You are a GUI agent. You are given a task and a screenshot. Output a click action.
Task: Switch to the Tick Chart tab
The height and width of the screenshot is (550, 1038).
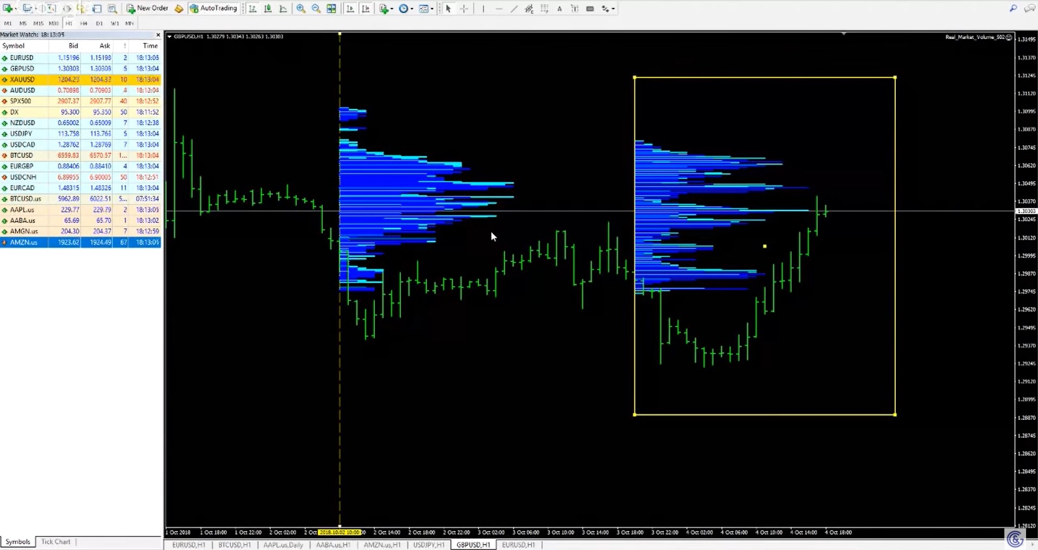click(x=56, y=541)
